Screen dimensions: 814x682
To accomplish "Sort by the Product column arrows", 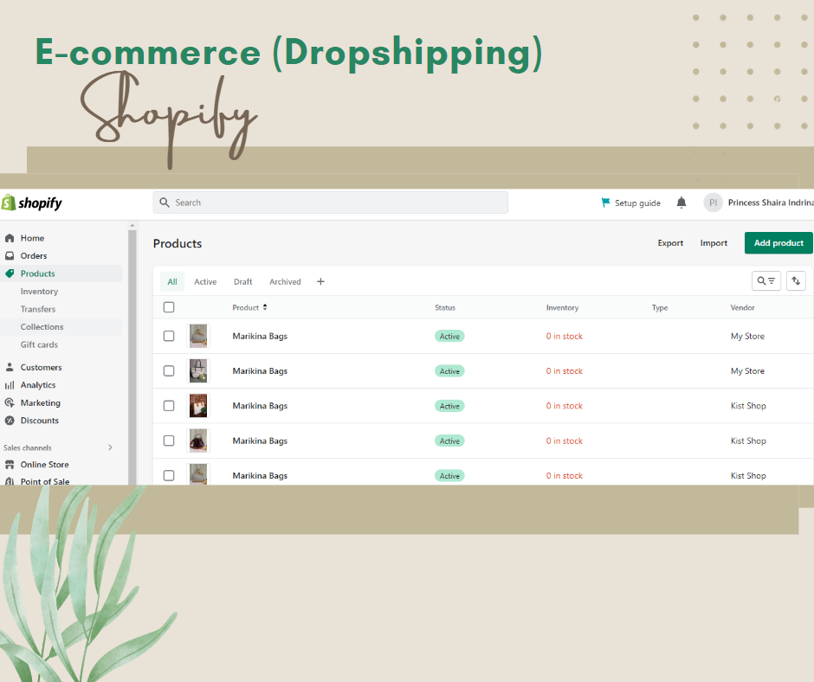I will tap(265, 307).
